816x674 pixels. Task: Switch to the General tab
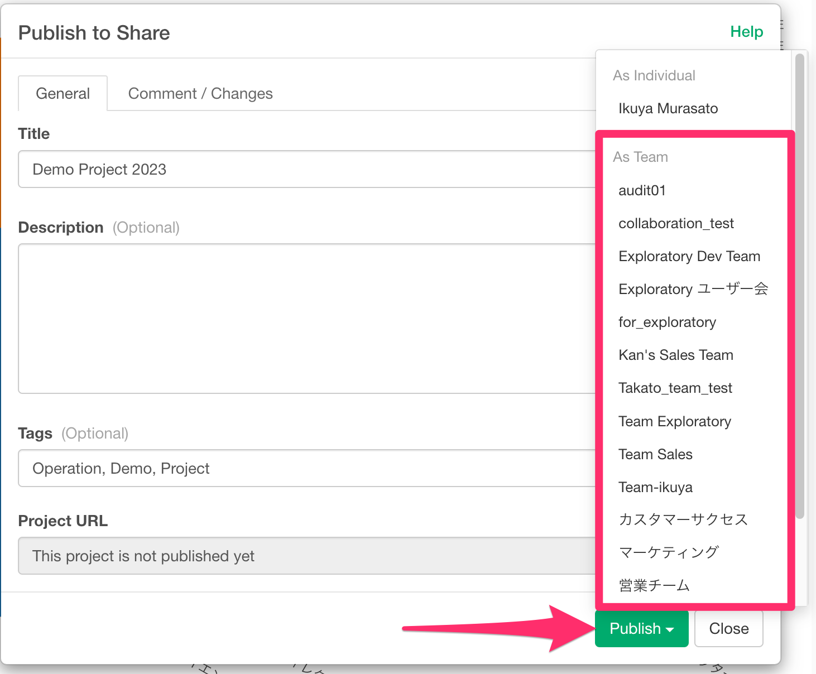pos(63,94)
